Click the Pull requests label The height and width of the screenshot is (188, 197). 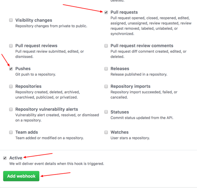tap(124, 12)
